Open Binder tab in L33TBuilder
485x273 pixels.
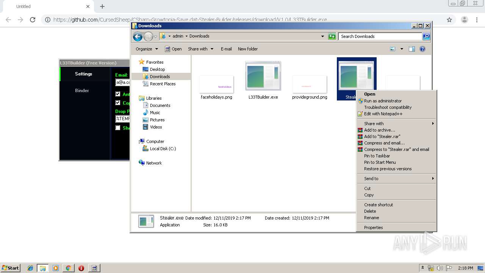tap(82, 91)
